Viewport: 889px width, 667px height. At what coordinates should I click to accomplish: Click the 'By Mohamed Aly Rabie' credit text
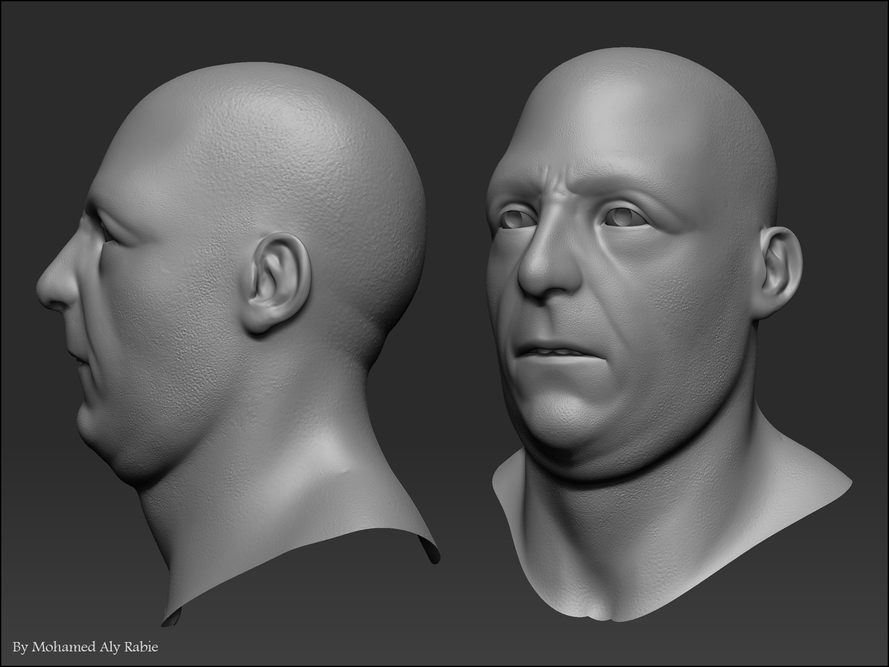(x=86, y=647)
